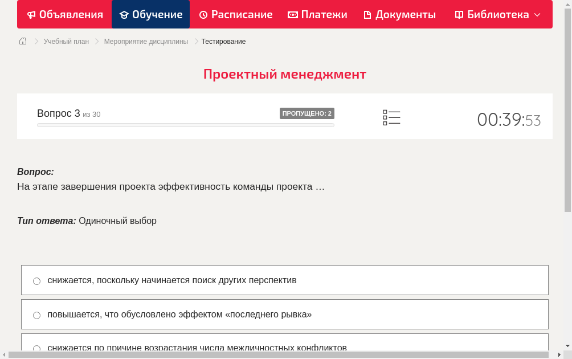Click the document icon next to Документы

[x=367, y=14]
